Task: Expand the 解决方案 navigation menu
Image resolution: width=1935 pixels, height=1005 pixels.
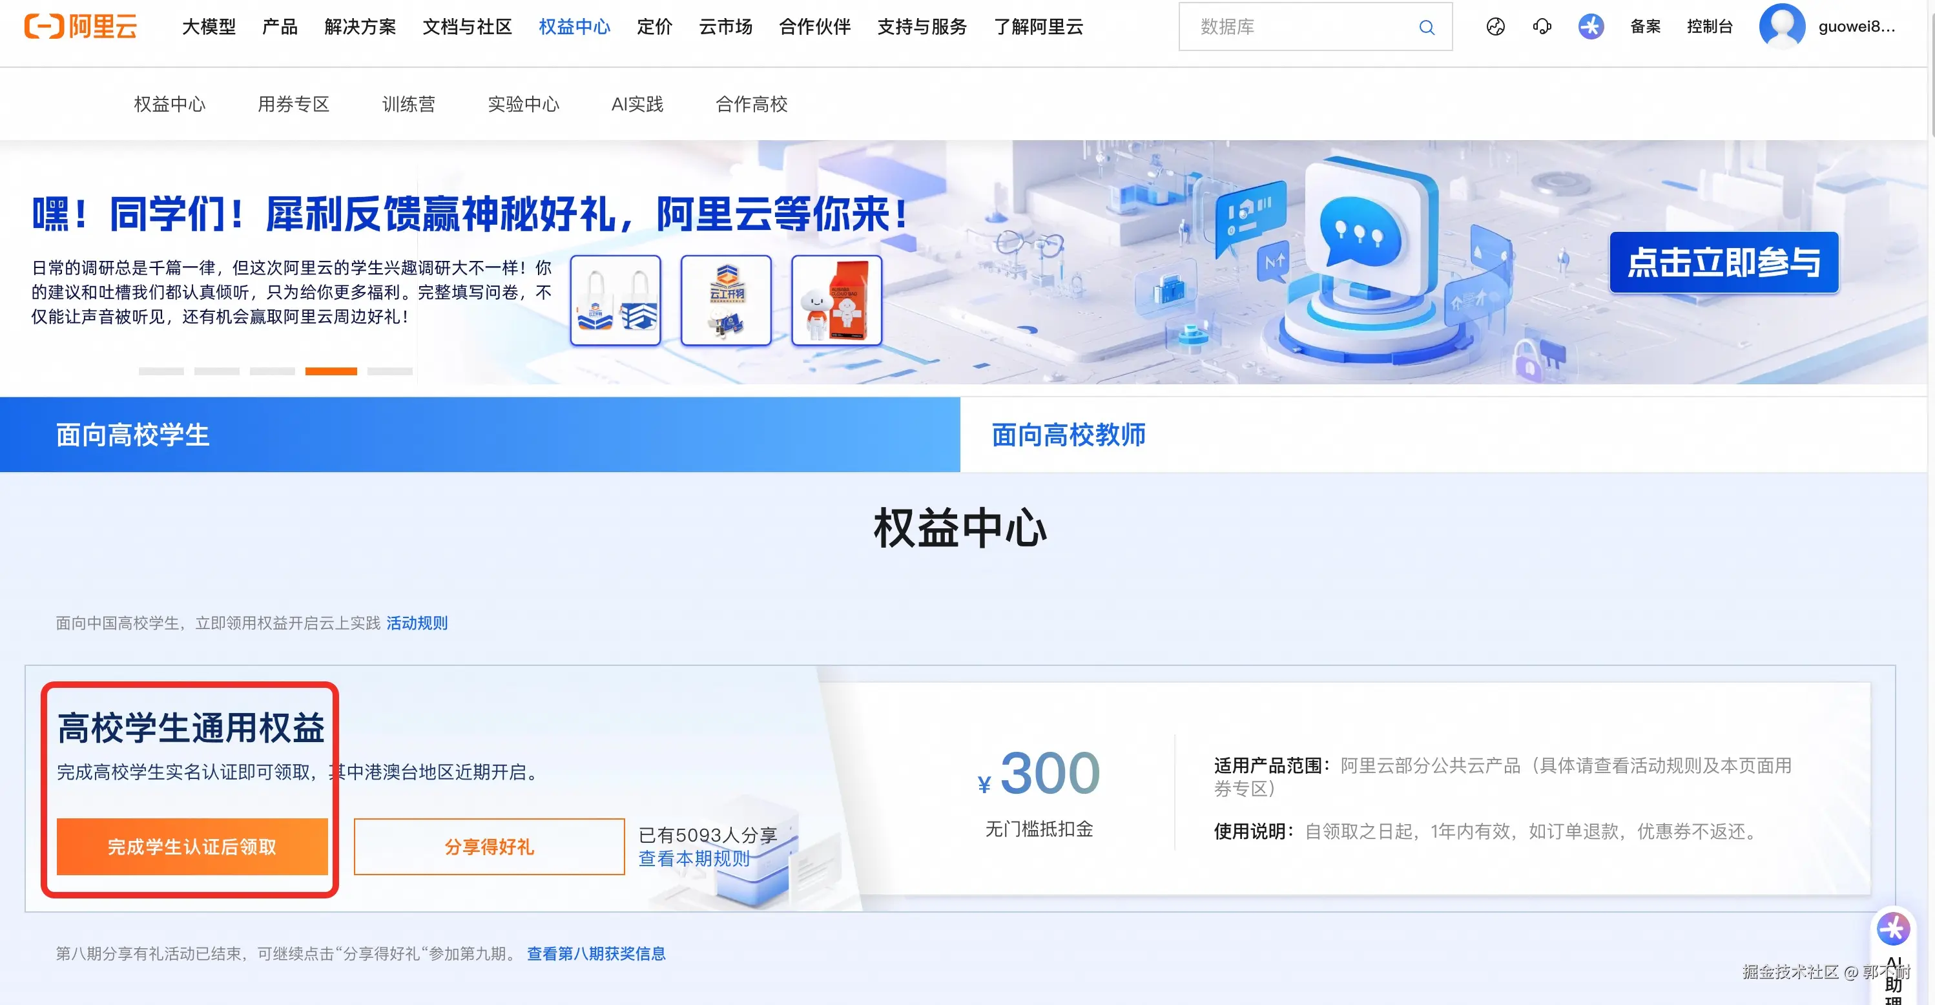Action: (360, 27)
